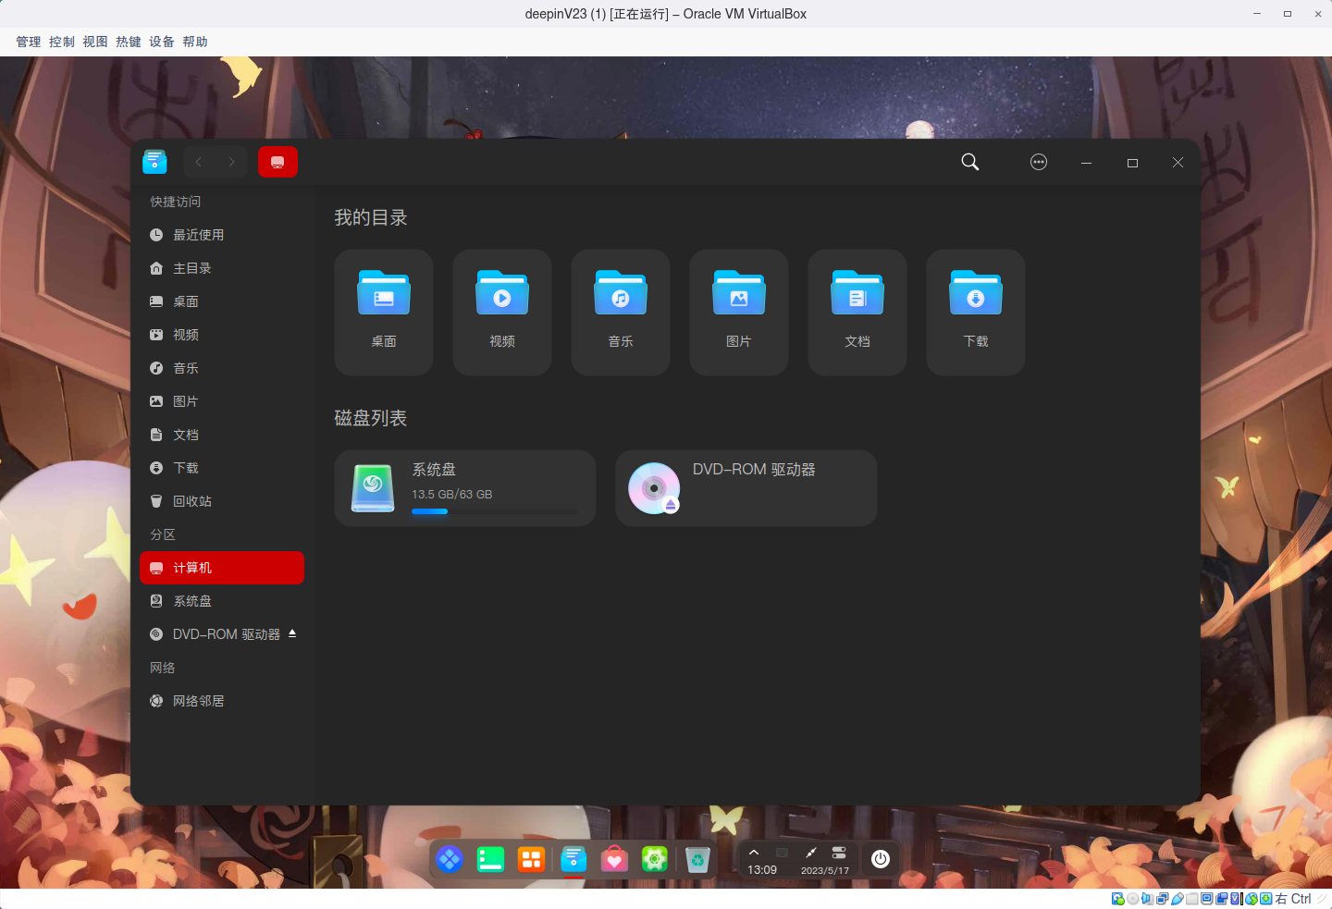Open the launcher from the dock
Image resolution: width=1332 pixels, height=909 pixels.
pos(450,860)
